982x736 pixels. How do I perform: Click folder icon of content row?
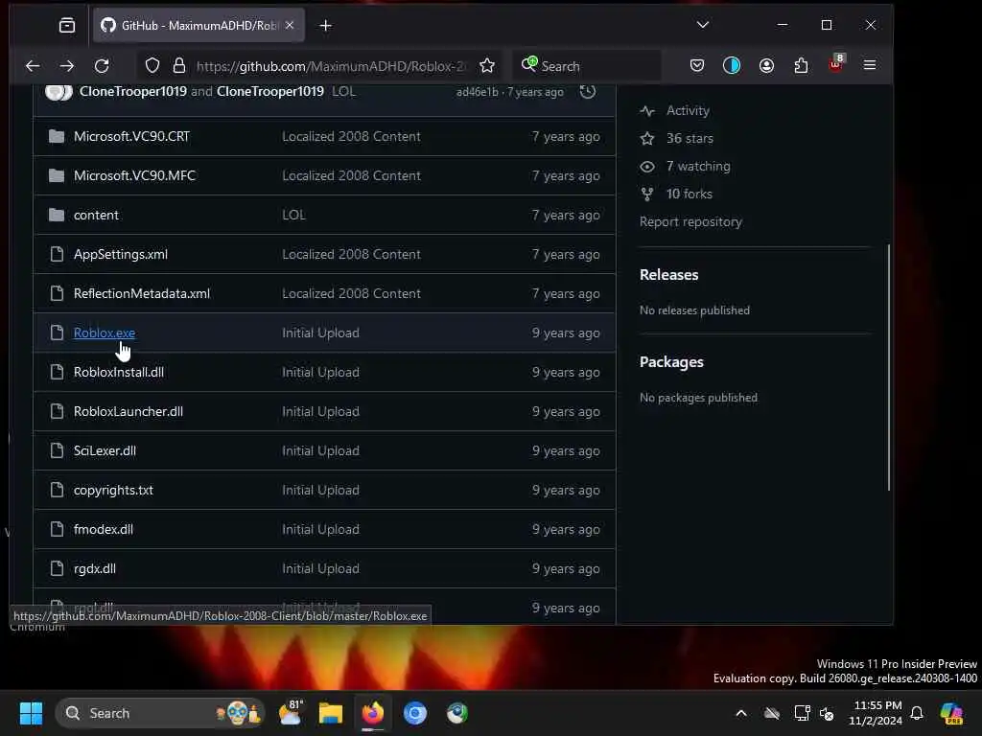coord(57,216)
